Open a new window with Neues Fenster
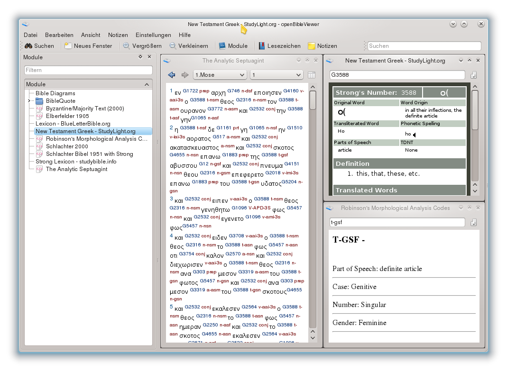507x371 pixels. [88, 46]
